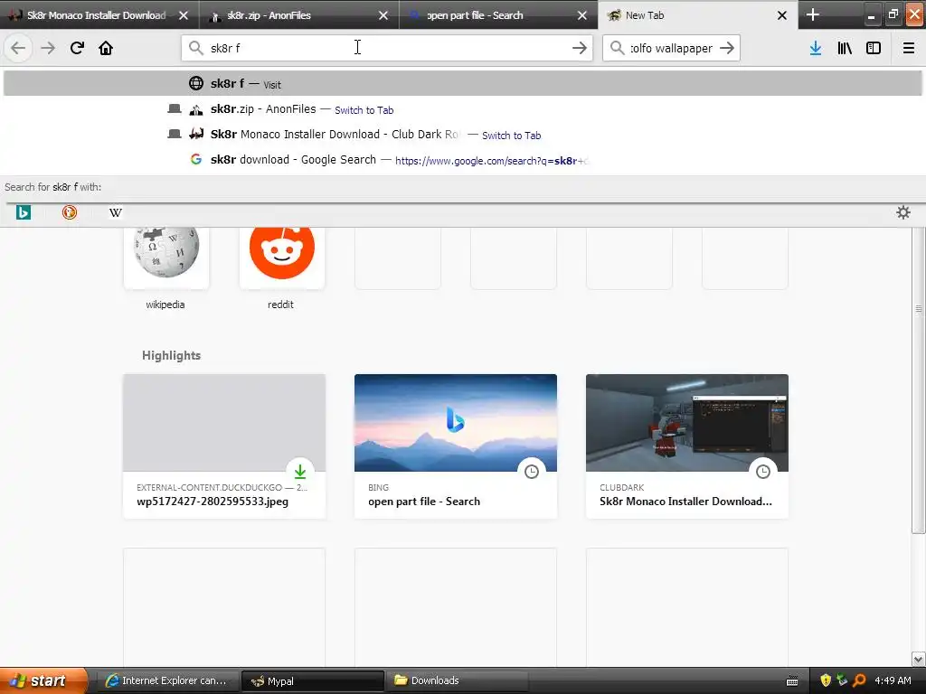Select the 'sk8r f — Visit' suggestion

tap(462, 83)
